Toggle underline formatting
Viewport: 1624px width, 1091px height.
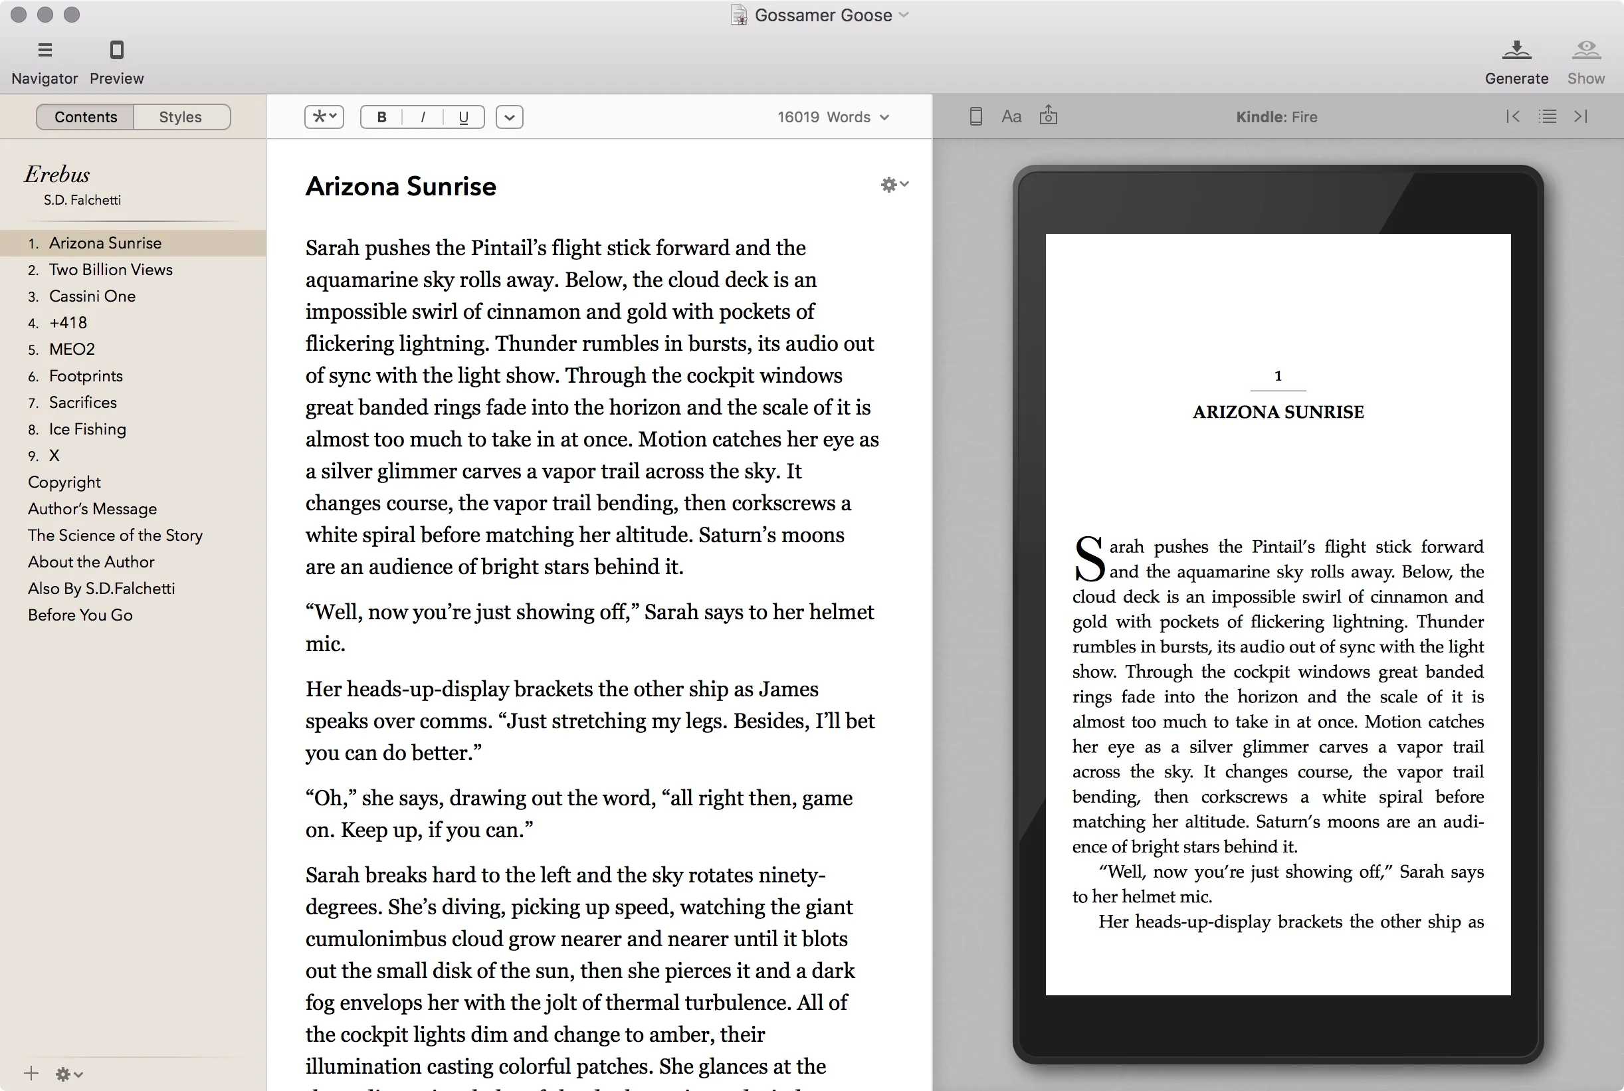pyautogui.click(x=463, y=117)
